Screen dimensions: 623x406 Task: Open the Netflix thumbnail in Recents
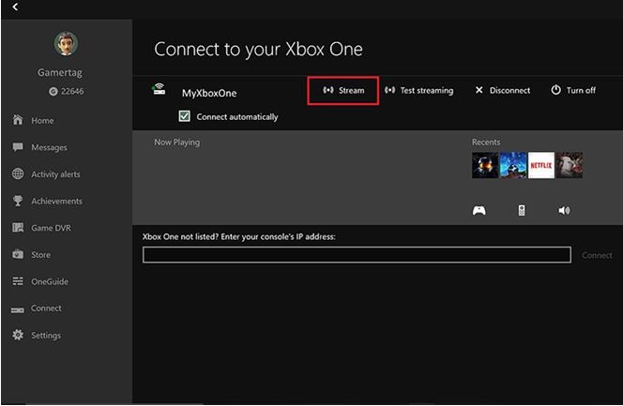point(541,165)
